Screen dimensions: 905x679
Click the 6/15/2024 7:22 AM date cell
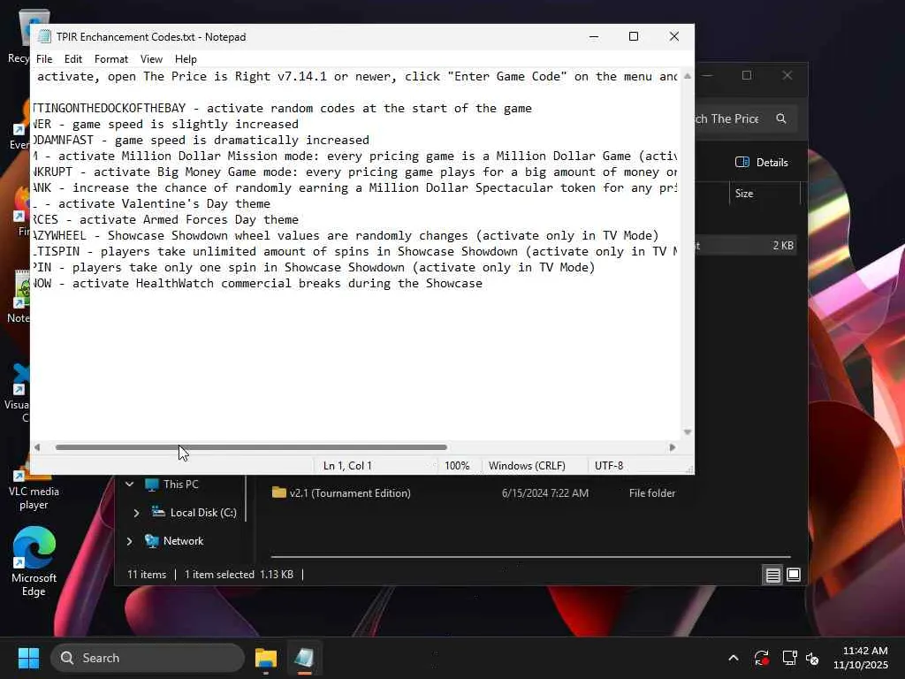(544, 493)
